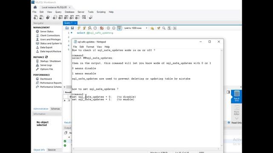Open Users and Privileges
The width and height of the screenshot is (273, 153).
(x=50, y=40)
